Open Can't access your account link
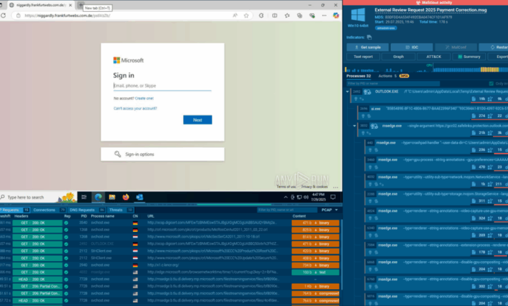This screenshot has width=508, height=306. (x=135, y=109)
